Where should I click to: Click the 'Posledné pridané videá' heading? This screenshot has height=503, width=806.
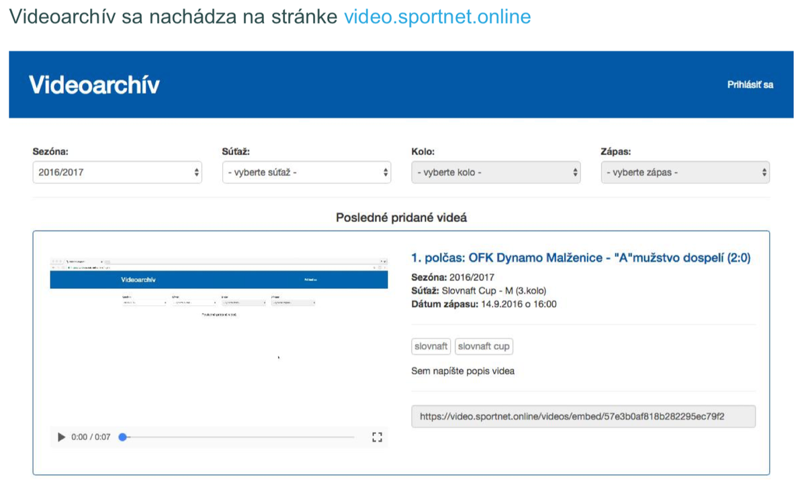tap(402, 218)
